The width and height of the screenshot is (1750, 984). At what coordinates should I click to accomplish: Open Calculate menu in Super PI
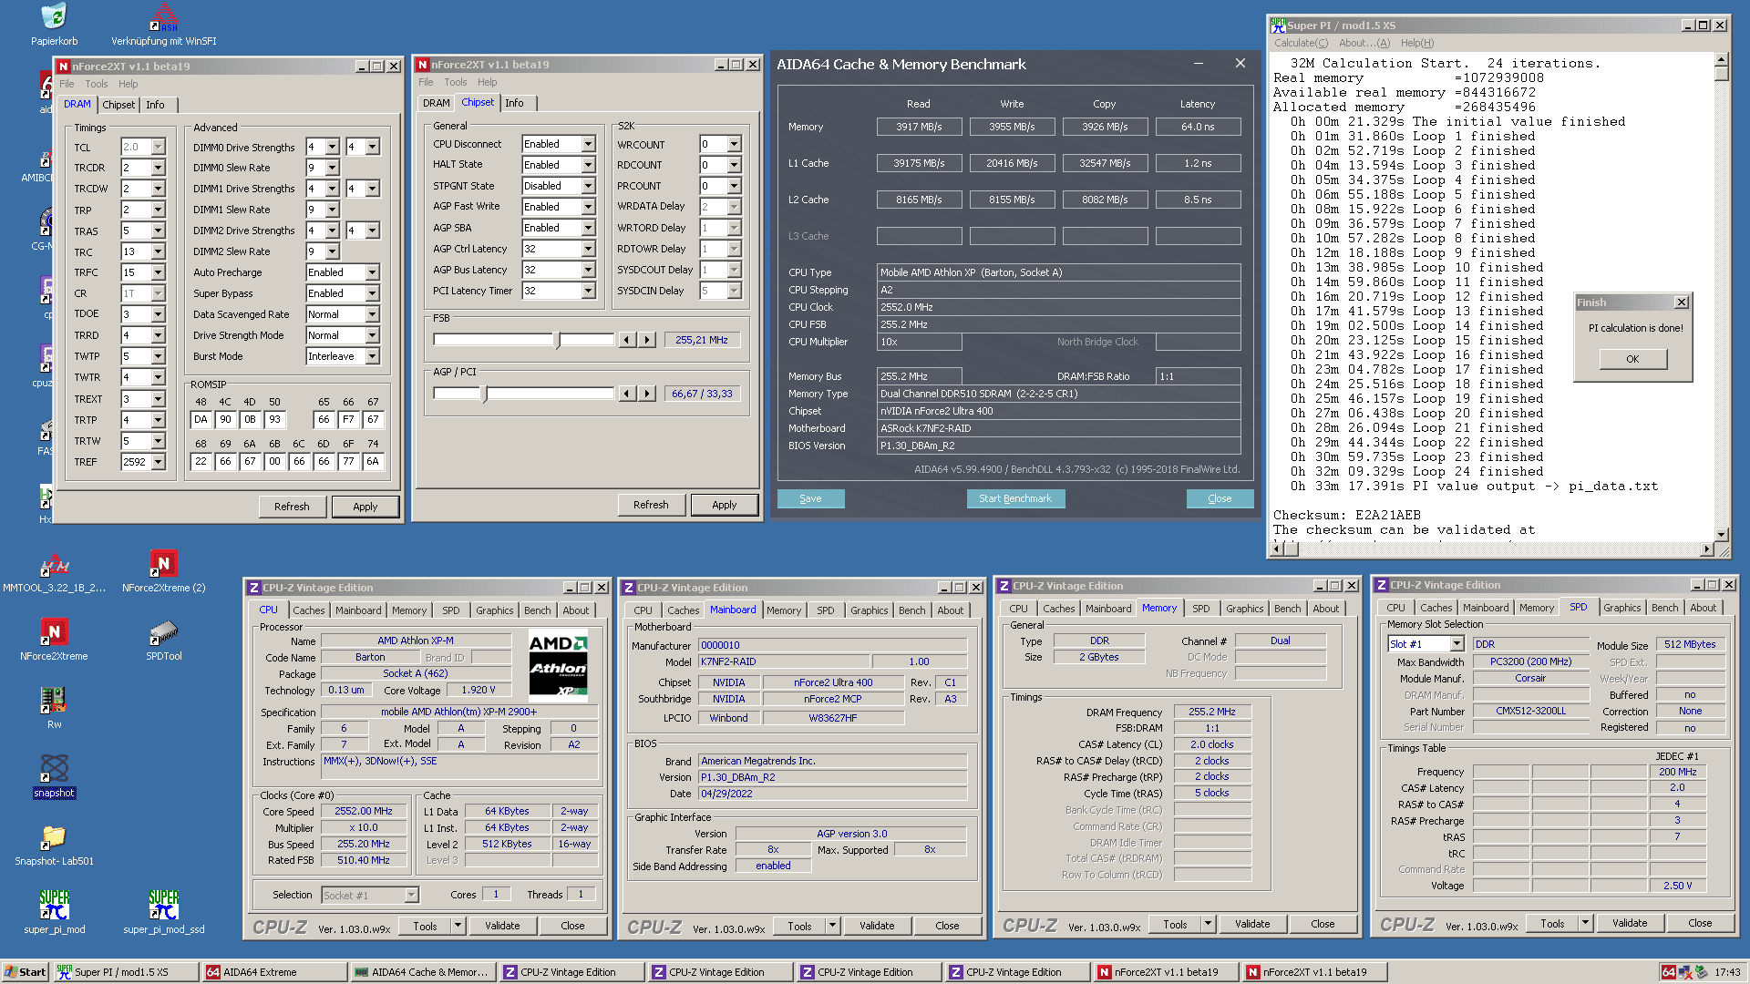pos(1301,43)
